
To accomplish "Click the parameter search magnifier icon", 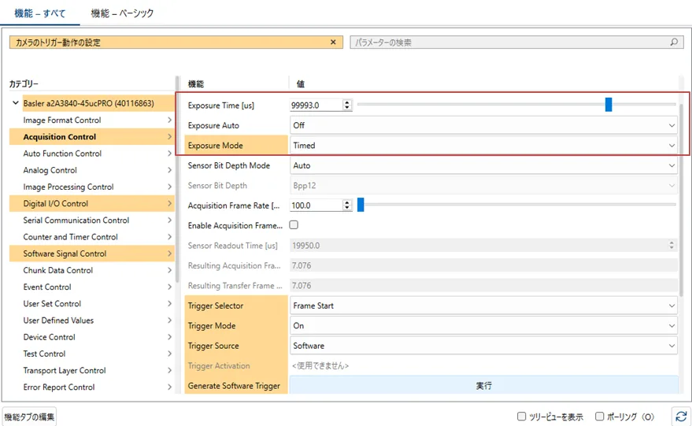I will point(674,42).
